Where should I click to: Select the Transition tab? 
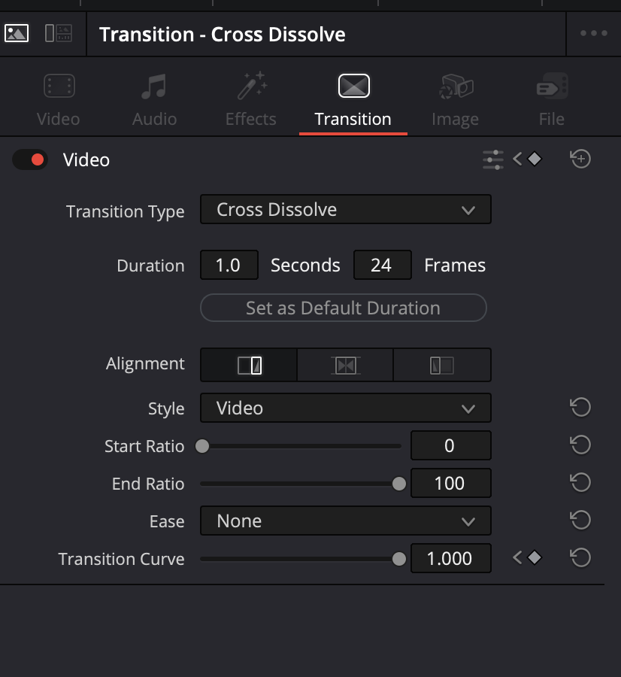click(353, 101)
